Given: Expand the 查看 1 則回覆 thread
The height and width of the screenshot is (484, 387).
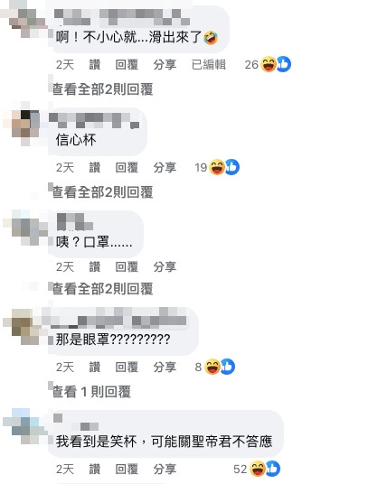Looking at the screenshot, I should click(92, 392).
